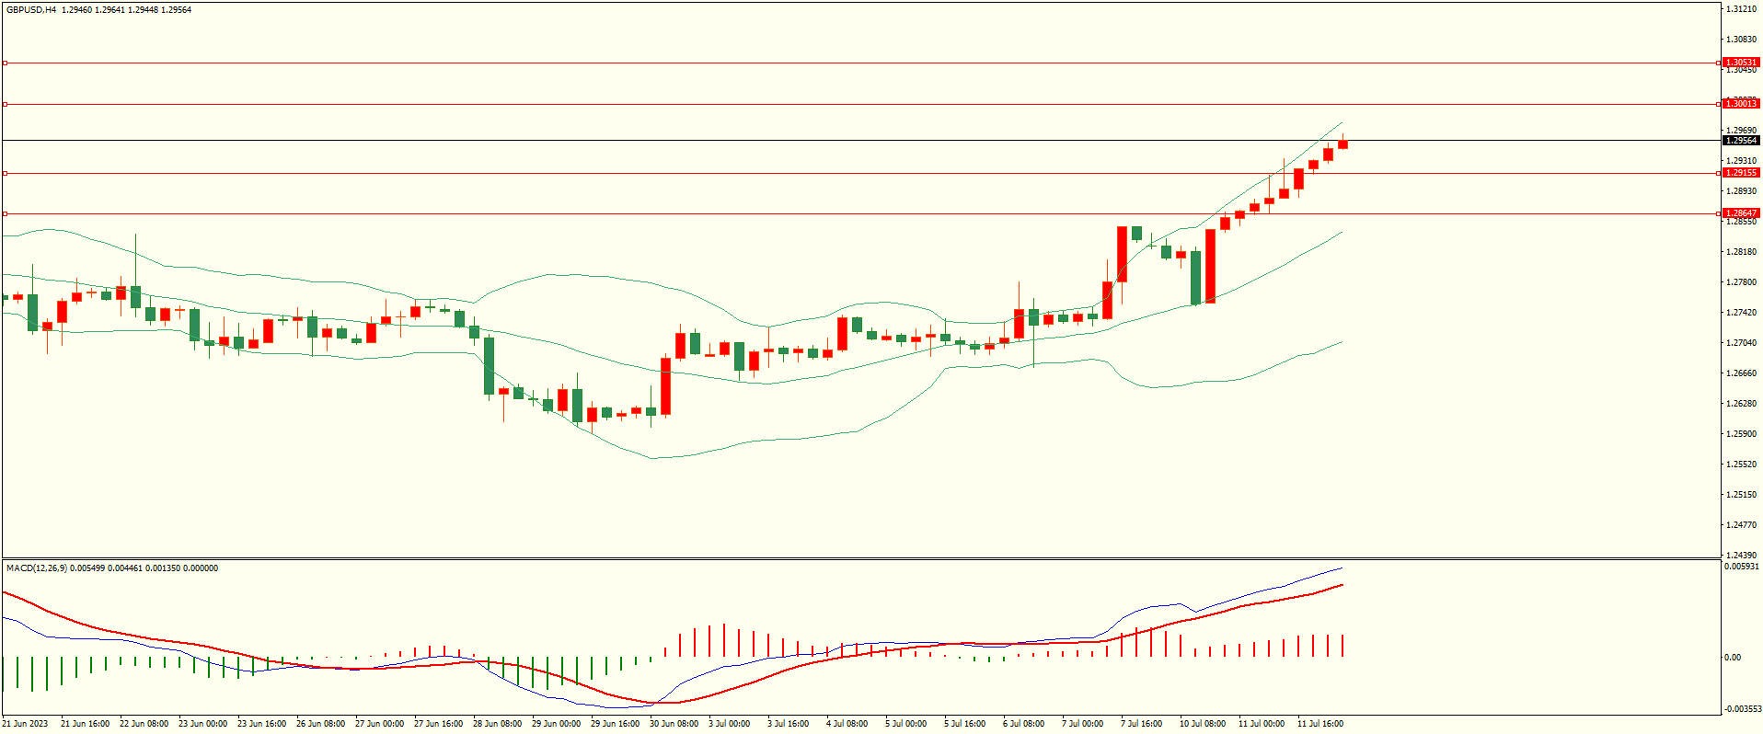The image size is (1763, 734).
Task: Click the 7 Jul 16:00 time label
Action: 1141,724
